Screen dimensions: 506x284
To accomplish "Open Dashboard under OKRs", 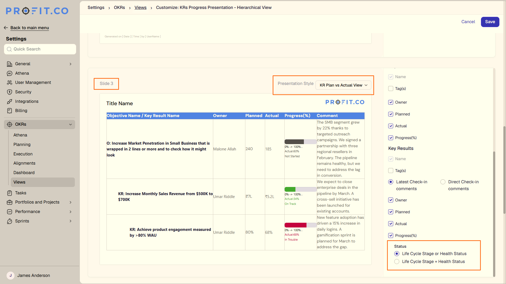I will pos(24,173).
